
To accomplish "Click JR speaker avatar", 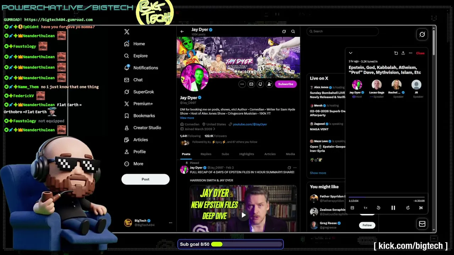I will pyautogui.click(x=416, y=85).
